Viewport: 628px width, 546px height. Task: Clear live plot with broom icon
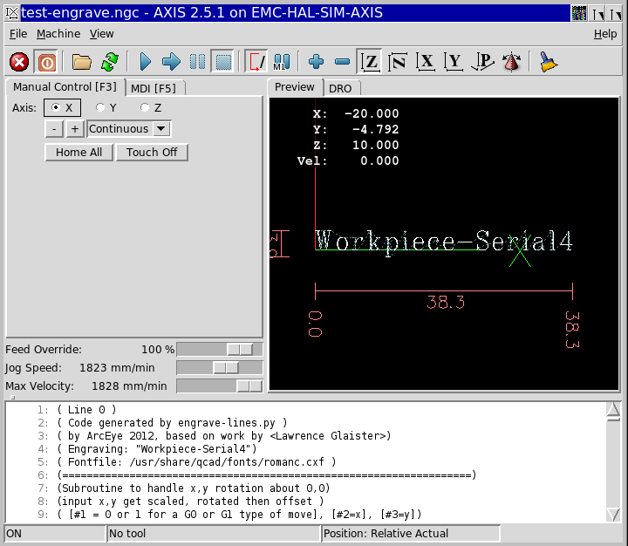click(548, 62)
